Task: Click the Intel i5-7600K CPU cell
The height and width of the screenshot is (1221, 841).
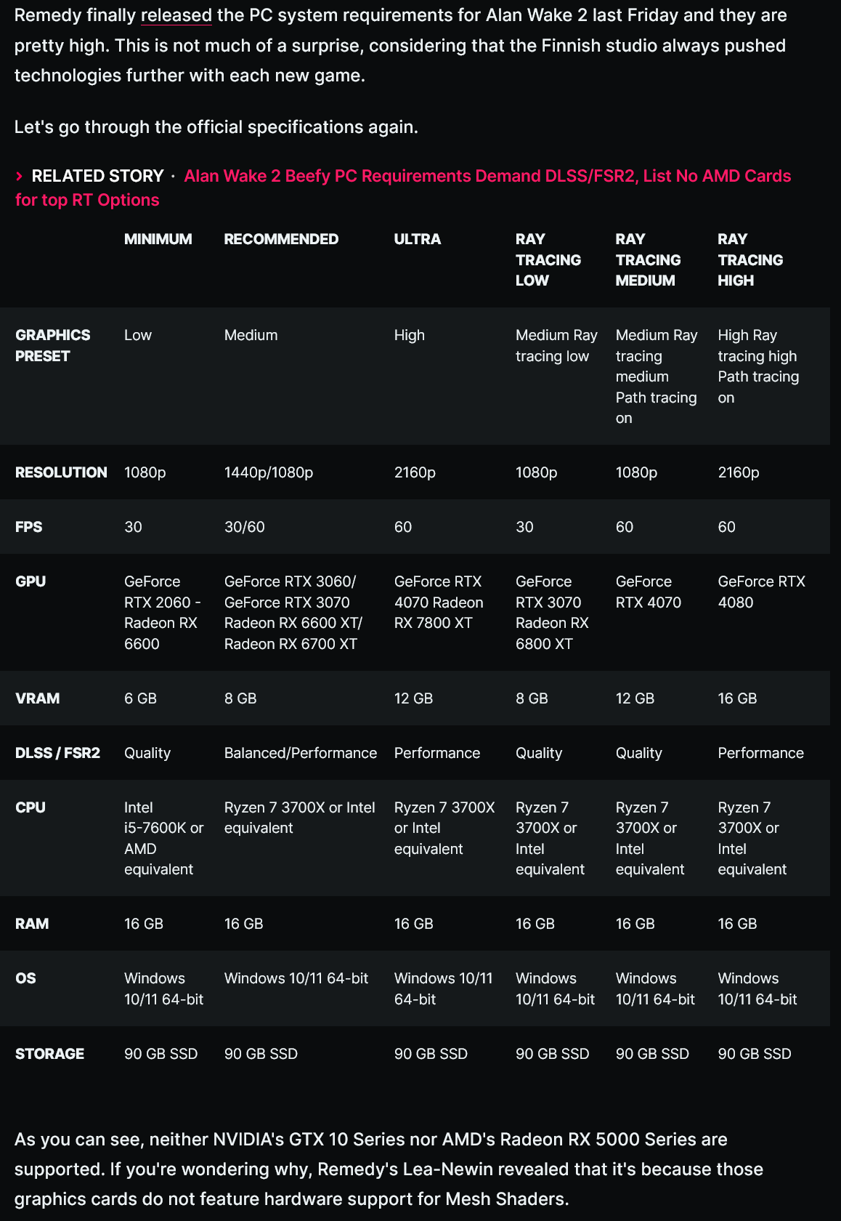Action: (164, 838)
